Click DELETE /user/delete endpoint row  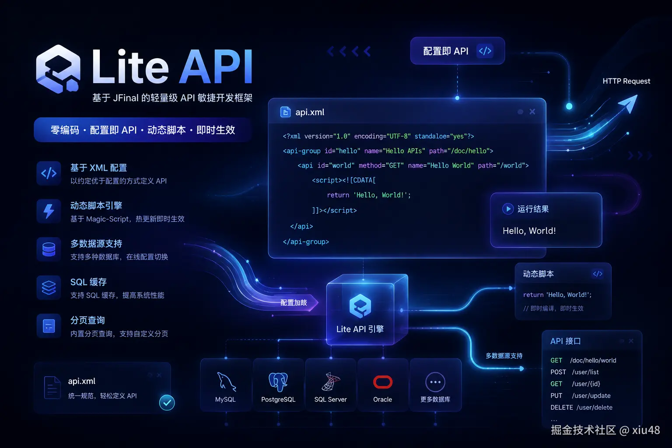tap(581, 408)
